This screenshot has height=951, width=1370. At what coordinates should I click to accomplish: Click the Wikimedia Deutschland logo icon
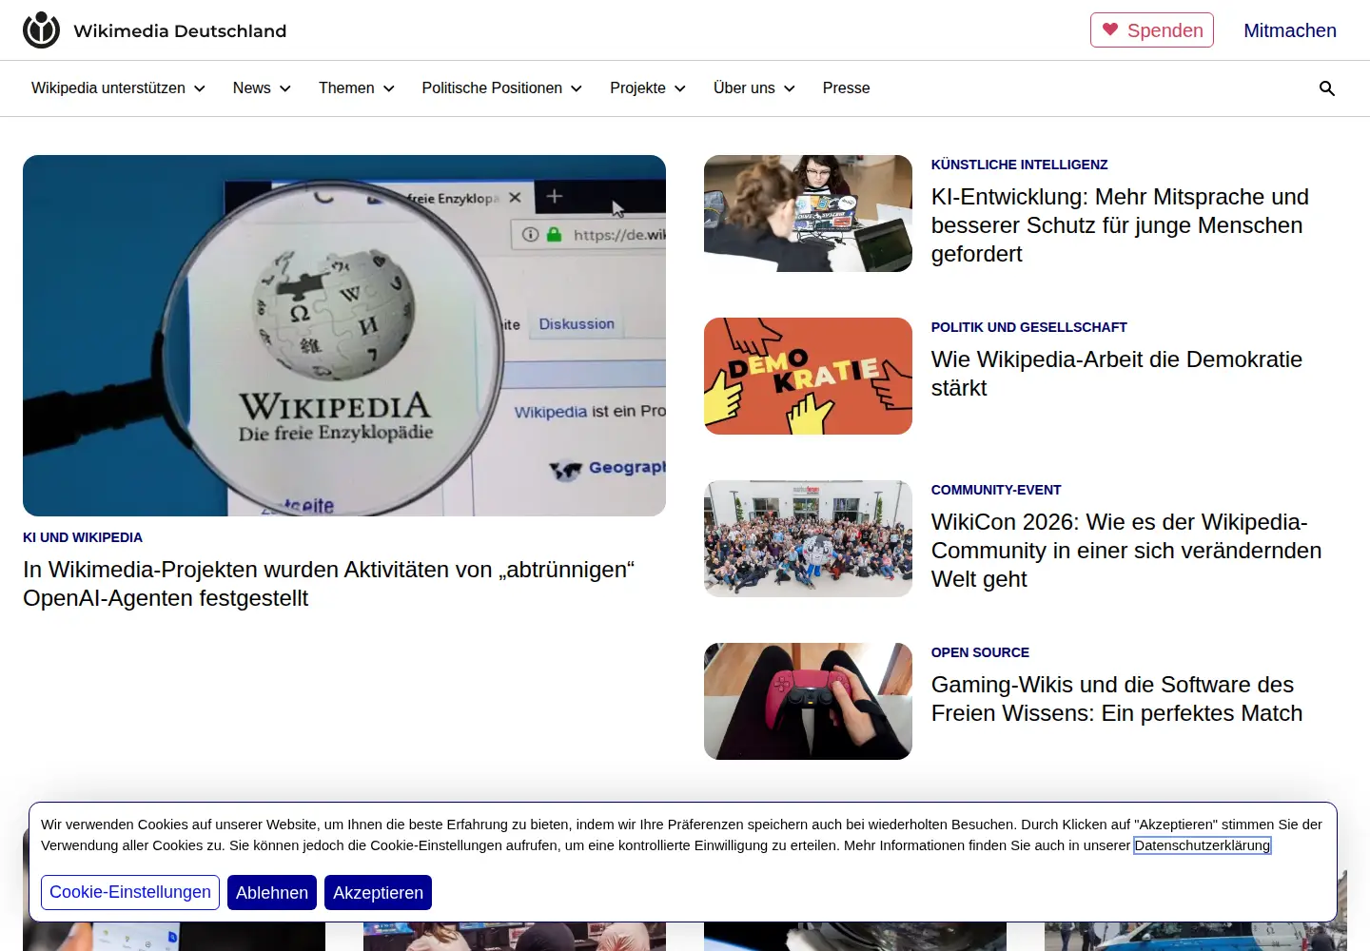click(41, 30)
